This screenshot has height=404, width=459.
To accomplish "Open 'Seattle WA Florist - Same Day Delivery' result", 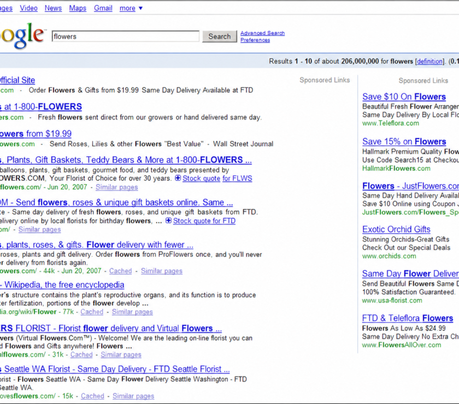I will (115, 369).
